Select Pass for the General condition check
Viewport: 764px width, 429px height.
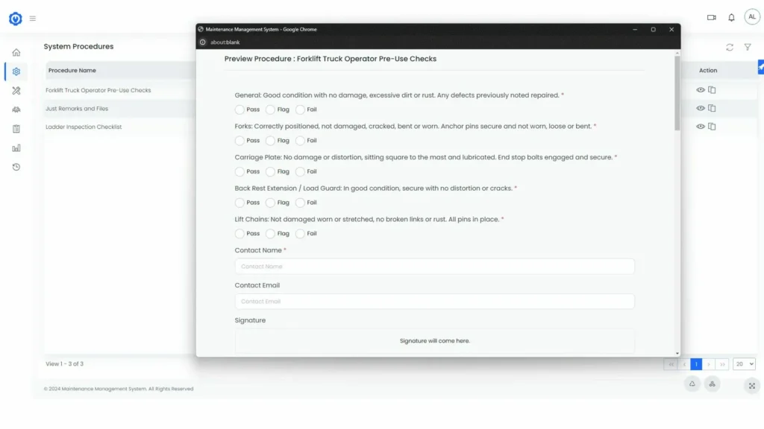point(239,109)
